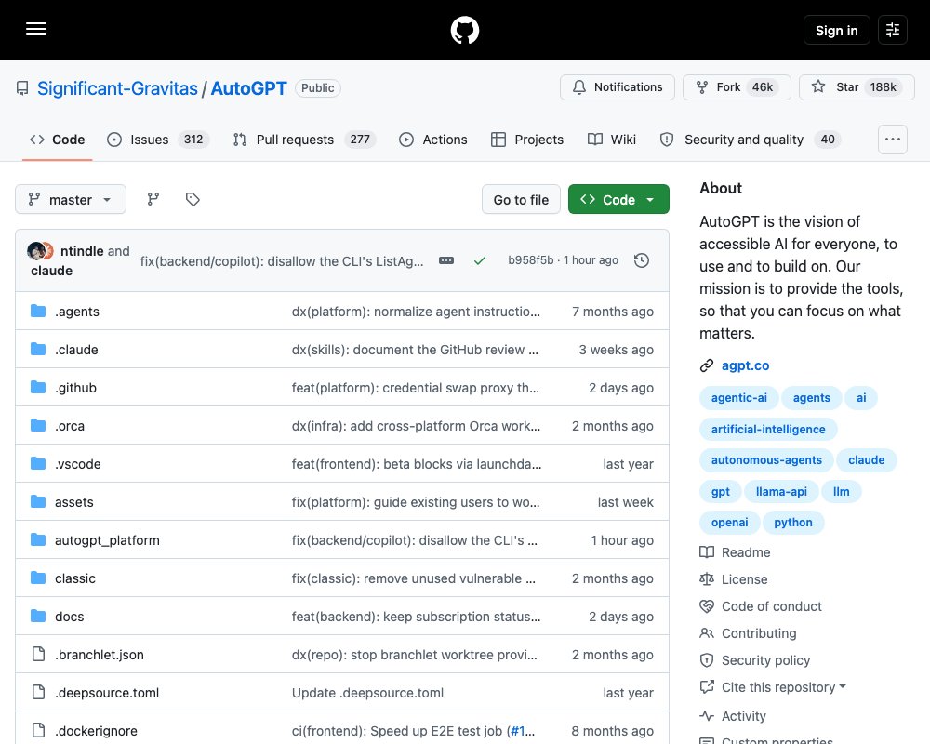930x744 pixels.
Task: Select the openai topic tag
Action: tap(729, 523)
